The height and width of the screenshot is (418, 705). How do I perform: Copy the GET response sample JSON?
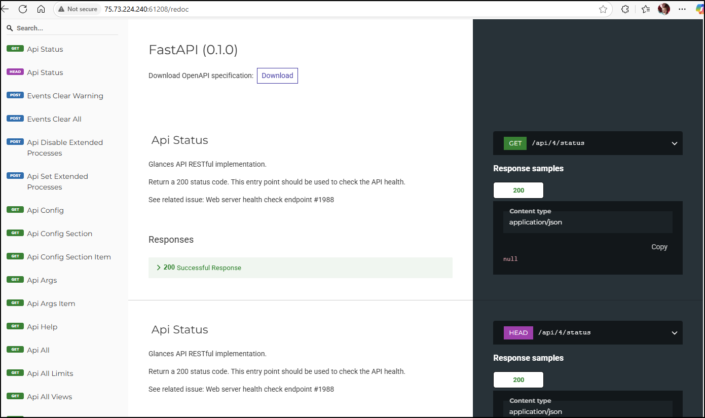click(659, 247)
